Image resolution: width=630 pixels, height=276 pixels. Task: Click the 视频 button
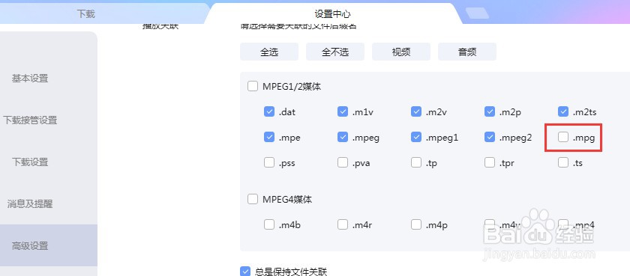click(x=401, y=52)
